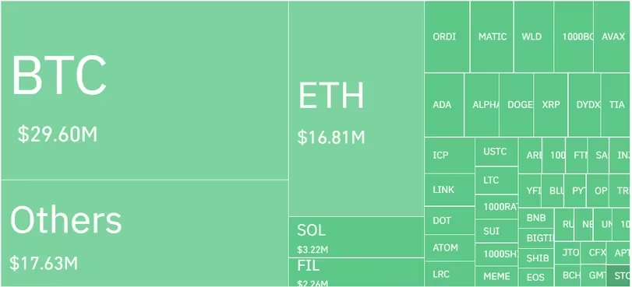Click the ICP tile
This screenshot has width=632, height=287.
[x=450, y=156]
